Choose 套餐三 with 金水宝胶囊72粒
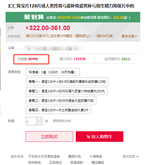The width and height of the screenshot is (145, 165). coord(61,100)
